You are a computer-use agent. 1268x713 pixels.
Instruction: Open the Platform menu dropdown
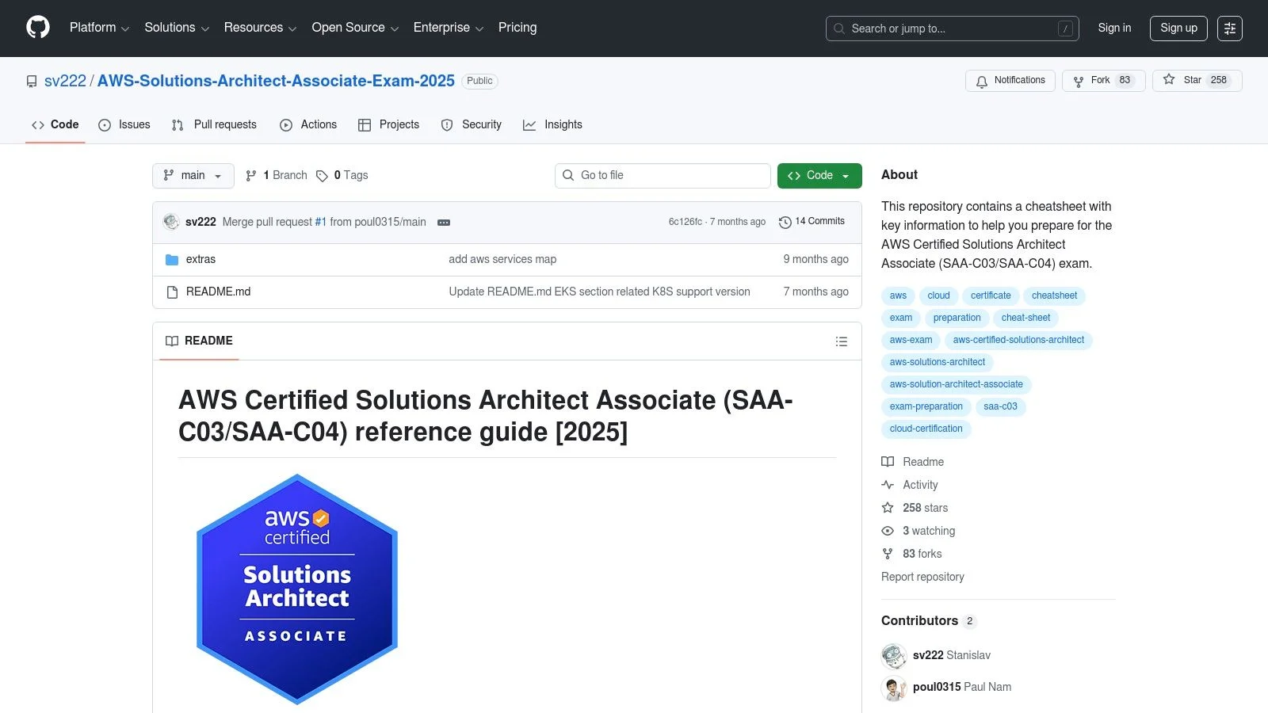click(99, 28)
